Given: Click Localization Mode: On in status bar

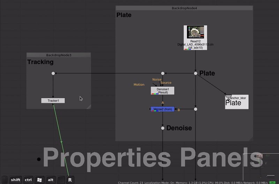Looking at the screenshot, I should 159,183.
